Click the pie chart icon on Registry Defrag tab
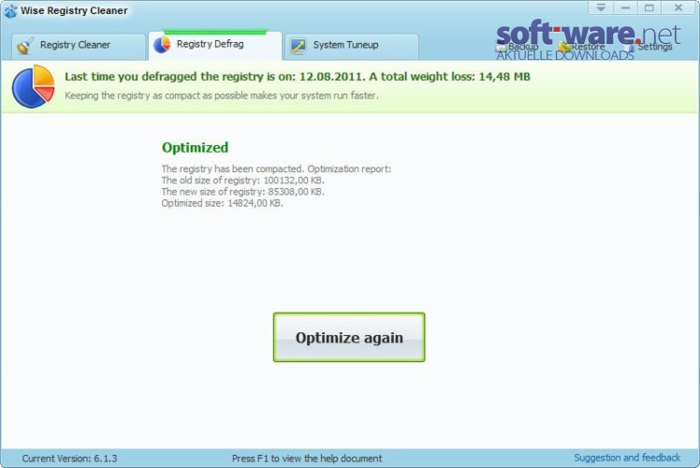This screenshot has width=700, height=468. tap(162, 45)
